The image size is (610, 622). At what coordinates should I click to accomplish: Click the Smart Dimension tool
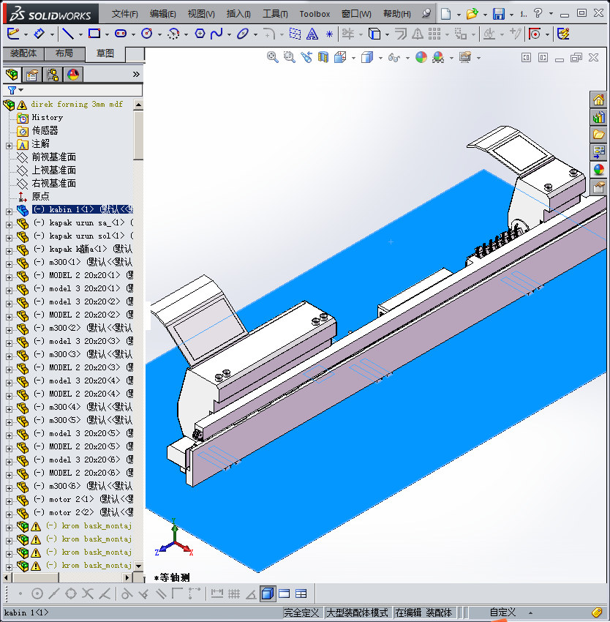pos(39,34)
